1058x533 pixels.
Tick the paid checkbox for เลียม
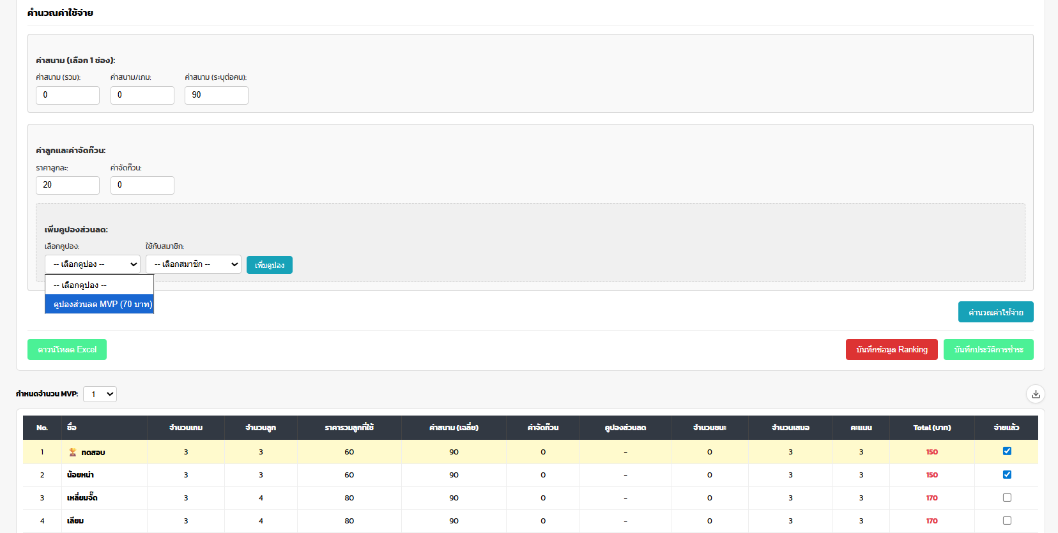[x=1007, y=520]
